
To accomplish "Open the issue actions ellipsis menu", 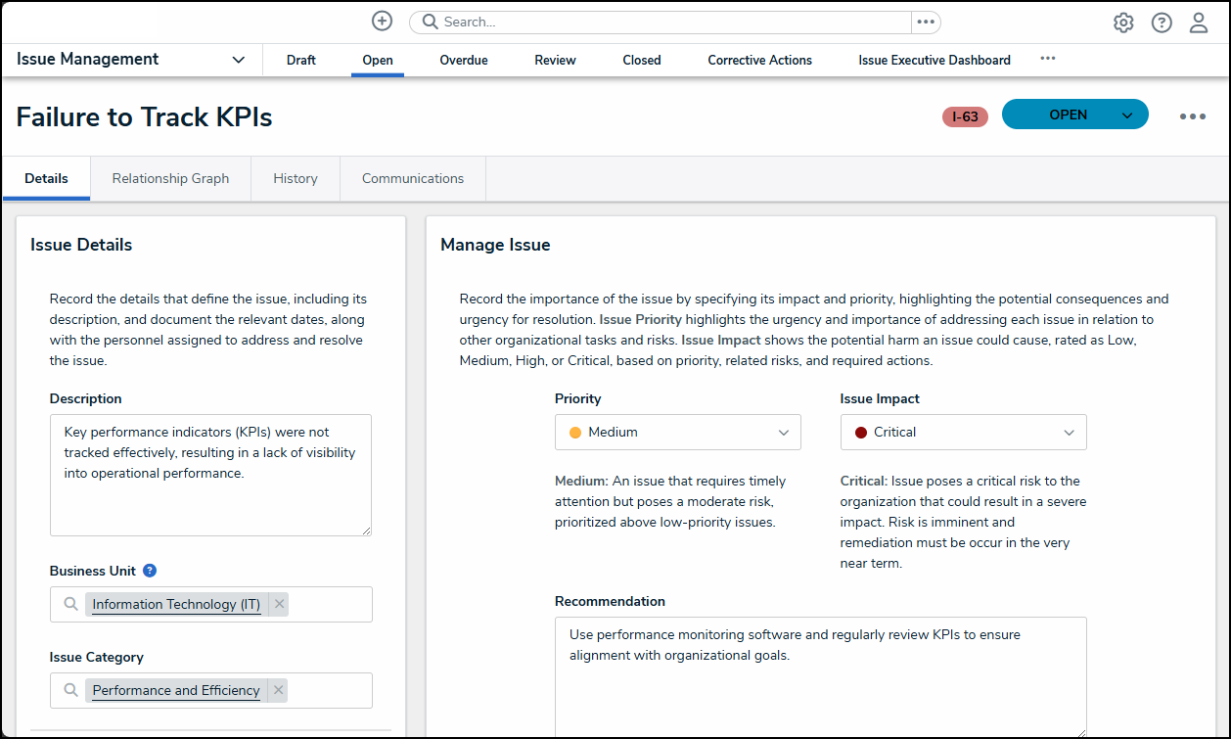I will (x=1193, y=116).
